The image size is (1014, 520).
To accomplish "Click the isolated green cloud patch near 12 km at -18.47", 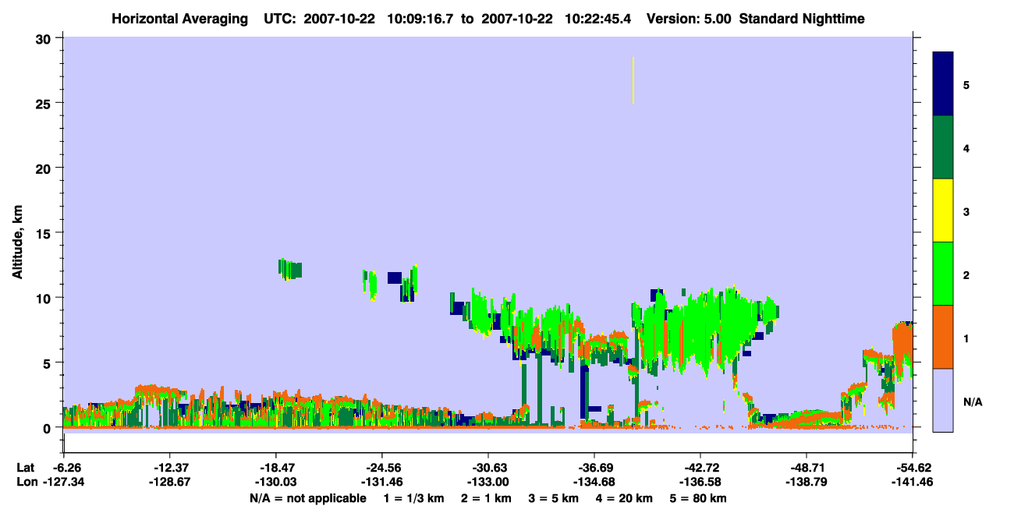I will (290, 269).
